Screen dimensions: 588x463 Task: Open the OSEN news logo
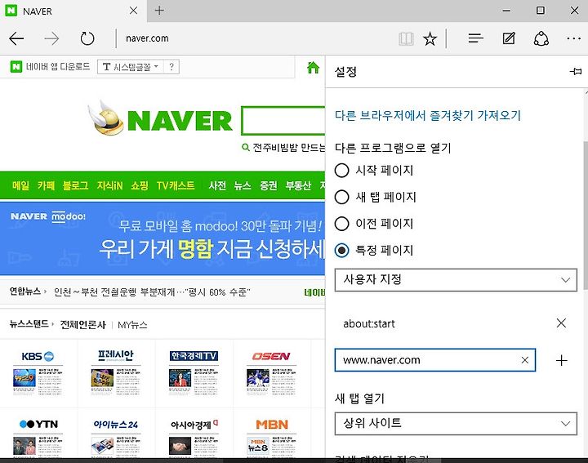point(271,356)
